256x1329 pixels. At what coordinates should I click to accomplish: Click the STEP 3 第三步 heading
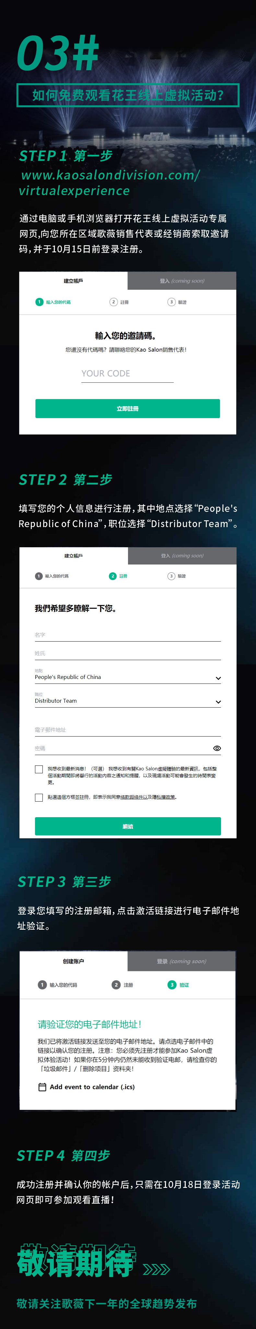click(x=64, y=882)
